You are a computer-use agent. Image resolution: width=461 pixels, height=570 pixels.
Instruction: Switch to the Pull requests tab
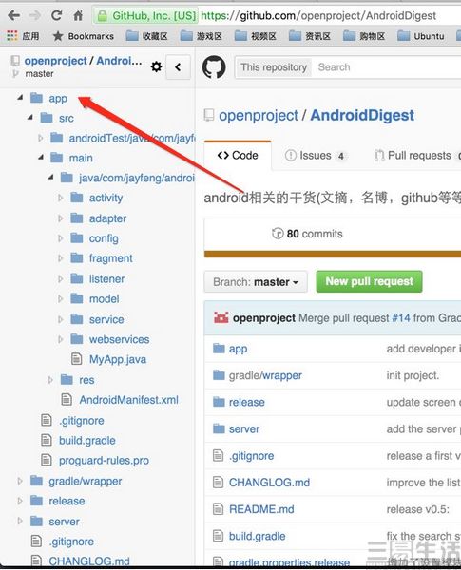(416, 156)
